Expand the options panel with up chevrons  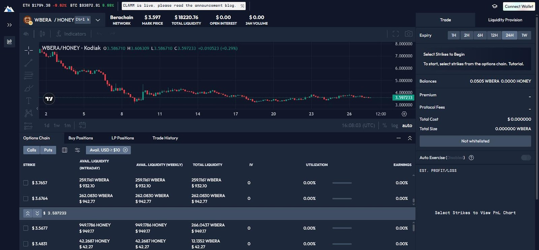(x=410, y=138)
